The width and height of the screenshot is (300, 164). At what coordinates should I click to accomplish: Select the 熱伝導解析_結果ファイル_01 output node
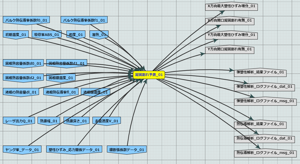coord(260,124)
